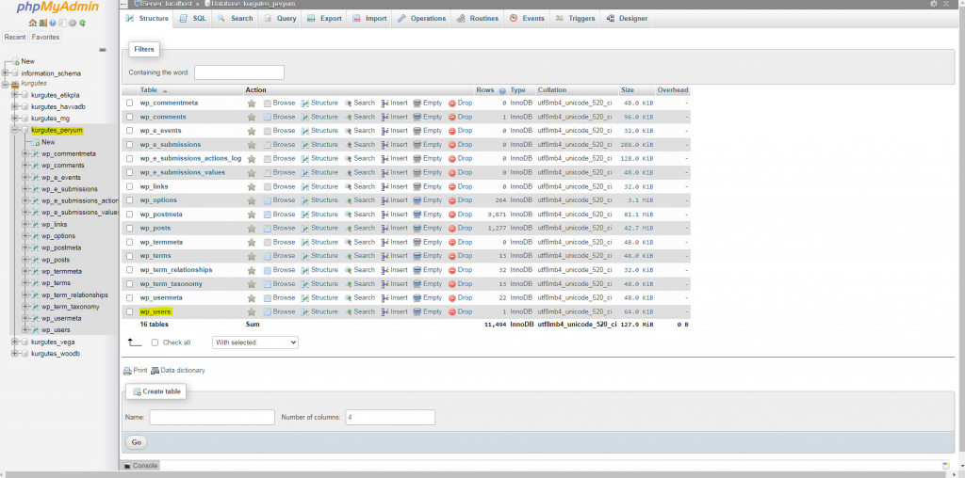Open the Operations tab
965x478 pixels.
[421, 19]
